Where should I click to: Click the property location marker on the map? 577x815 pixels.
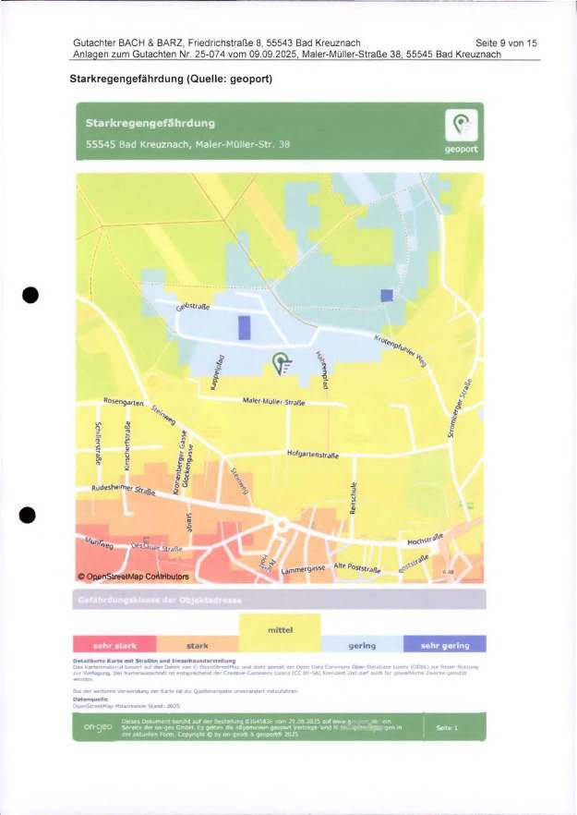[282, 363]
